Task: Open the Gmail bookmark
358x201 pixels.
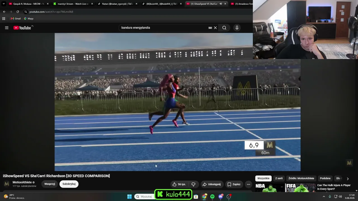Action: [16, 19]
